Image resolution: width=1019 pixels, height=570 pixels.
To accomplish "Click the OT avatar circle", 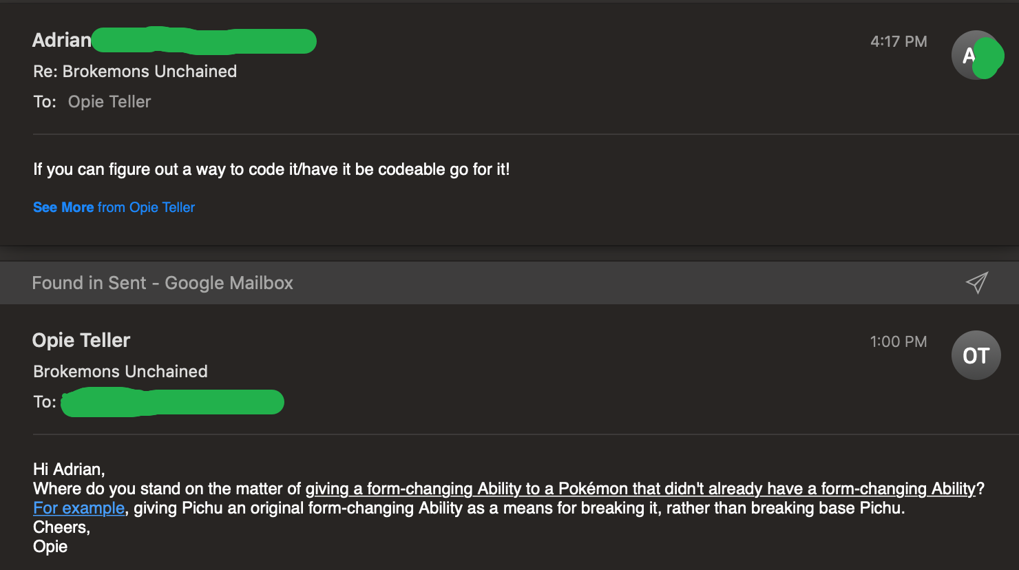I will pos(976,355).
